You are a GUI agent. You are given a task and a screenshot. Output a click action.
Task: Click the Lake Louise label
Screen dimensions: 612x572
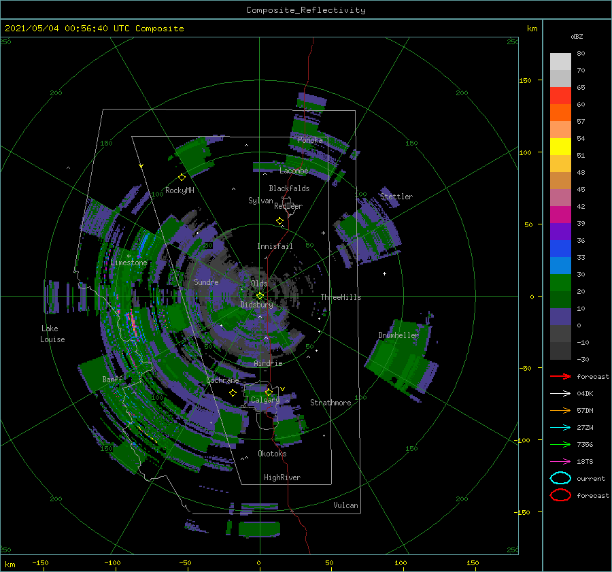52,334
